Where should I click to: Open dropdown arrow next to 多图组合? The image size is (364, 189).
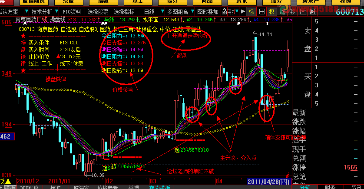coord(192,11)
